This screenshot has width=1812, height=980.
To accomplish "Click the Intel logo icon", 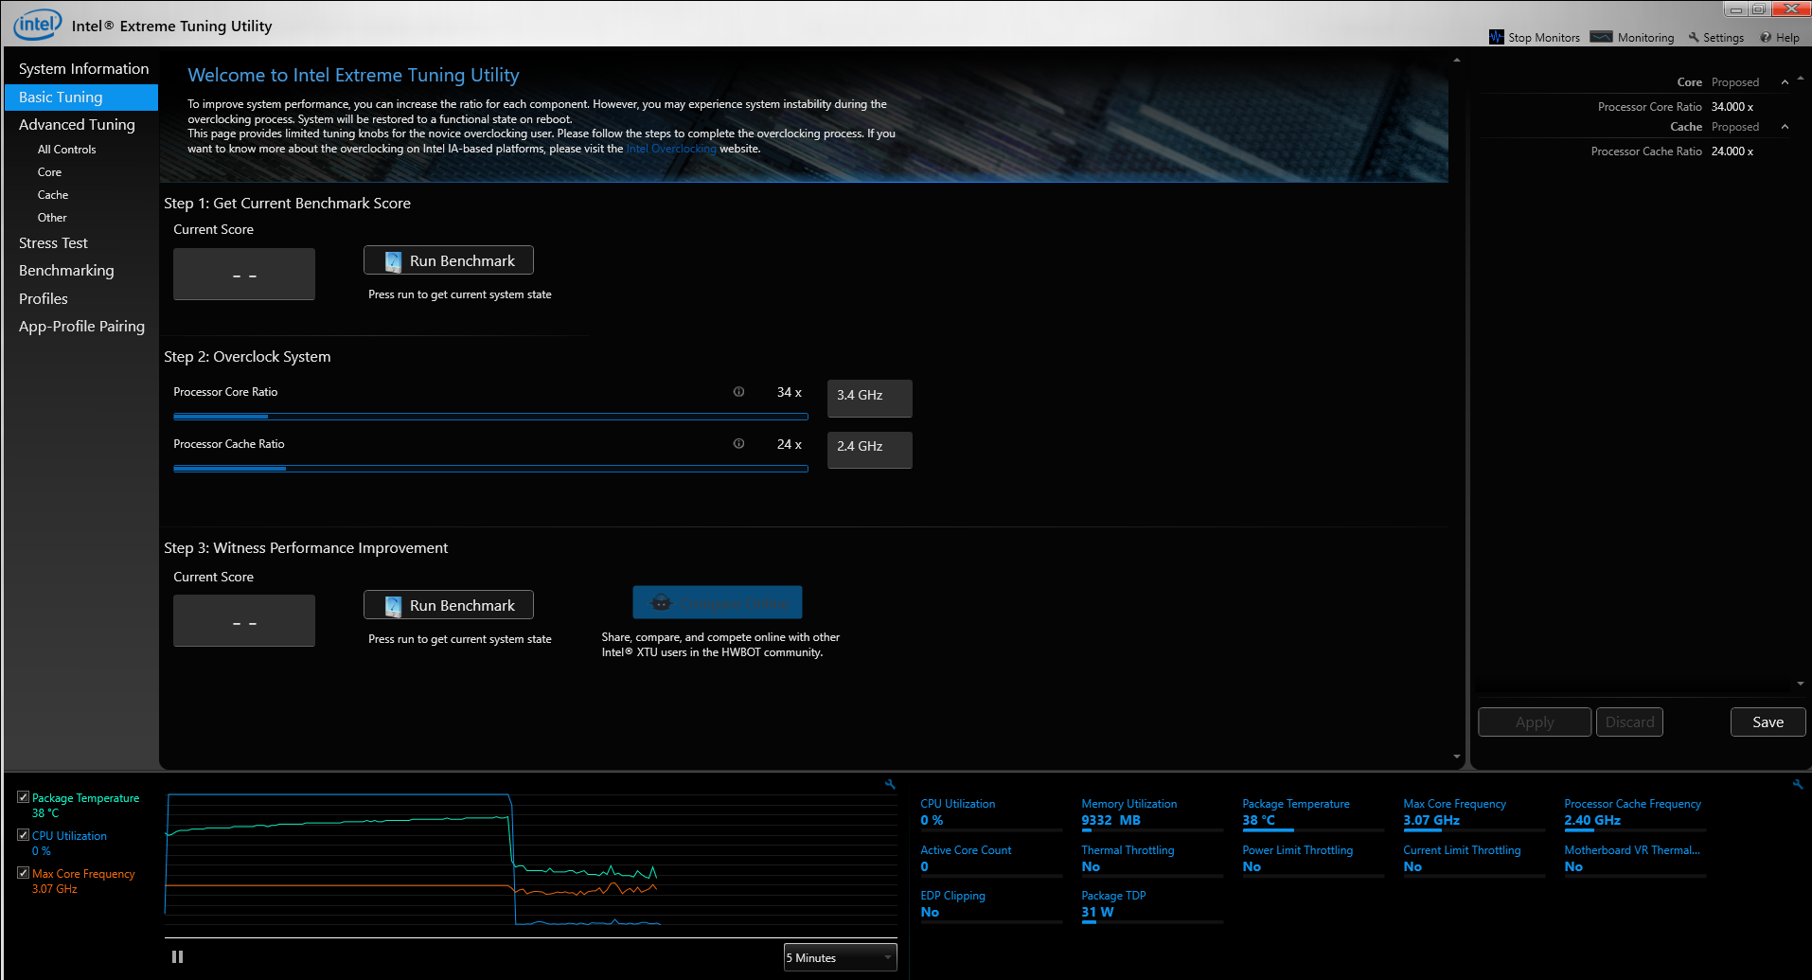I will tap(37, 25).
